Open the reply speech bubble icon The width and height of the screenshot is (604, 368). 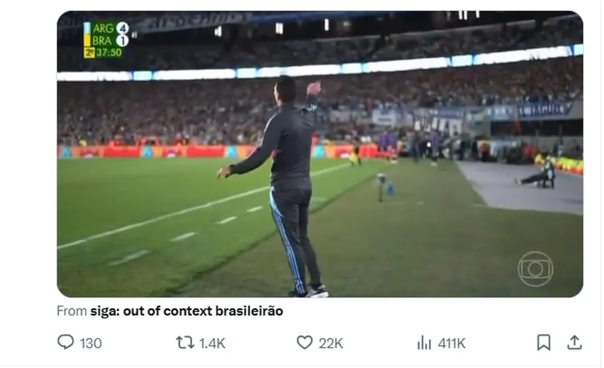65,342
